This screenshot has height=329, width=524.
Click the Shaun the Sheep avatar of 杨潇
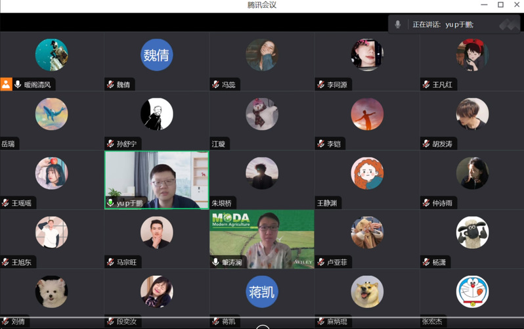point(472,232)
